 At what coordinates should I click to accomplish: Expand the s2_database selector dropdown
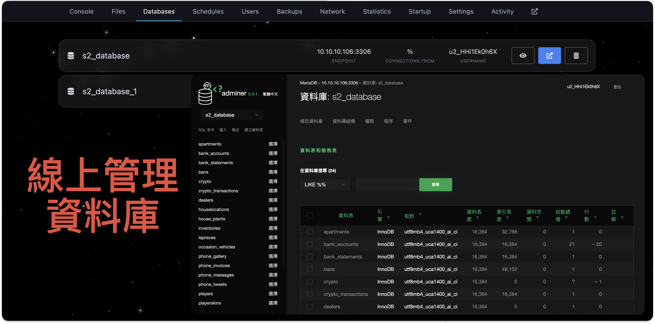tap(232, 115)
